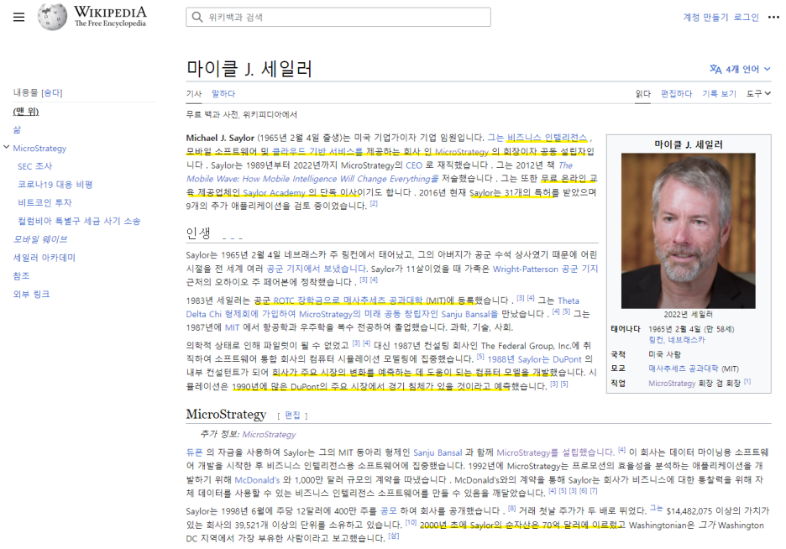Select the 읽다 read tab

point(642,93)
